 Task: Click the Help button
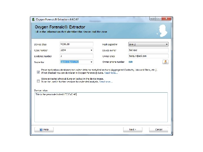44,129
